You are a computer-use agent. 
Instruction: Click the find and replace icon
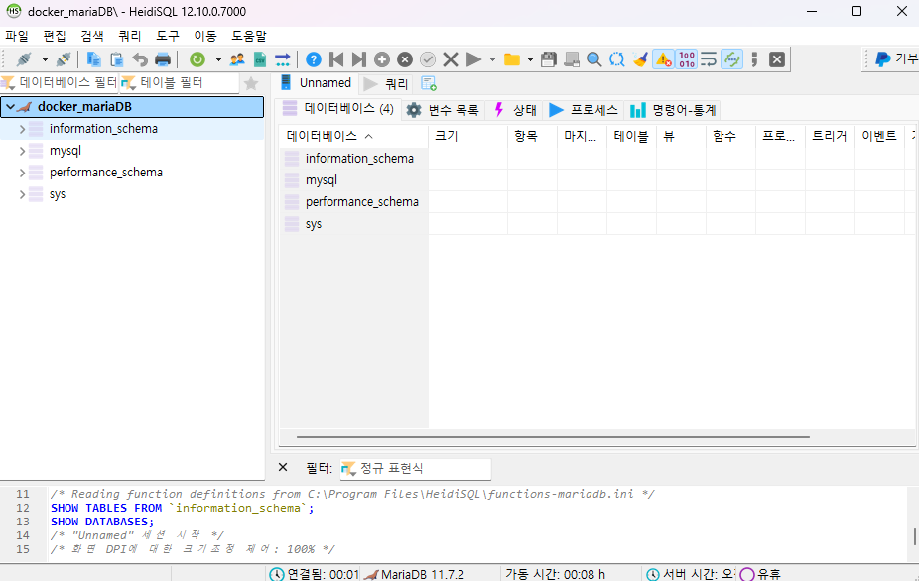(616, 59)
